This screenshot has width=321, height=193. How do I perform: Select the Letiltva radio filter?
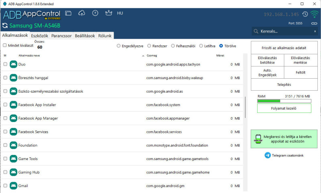click(201, 46)
